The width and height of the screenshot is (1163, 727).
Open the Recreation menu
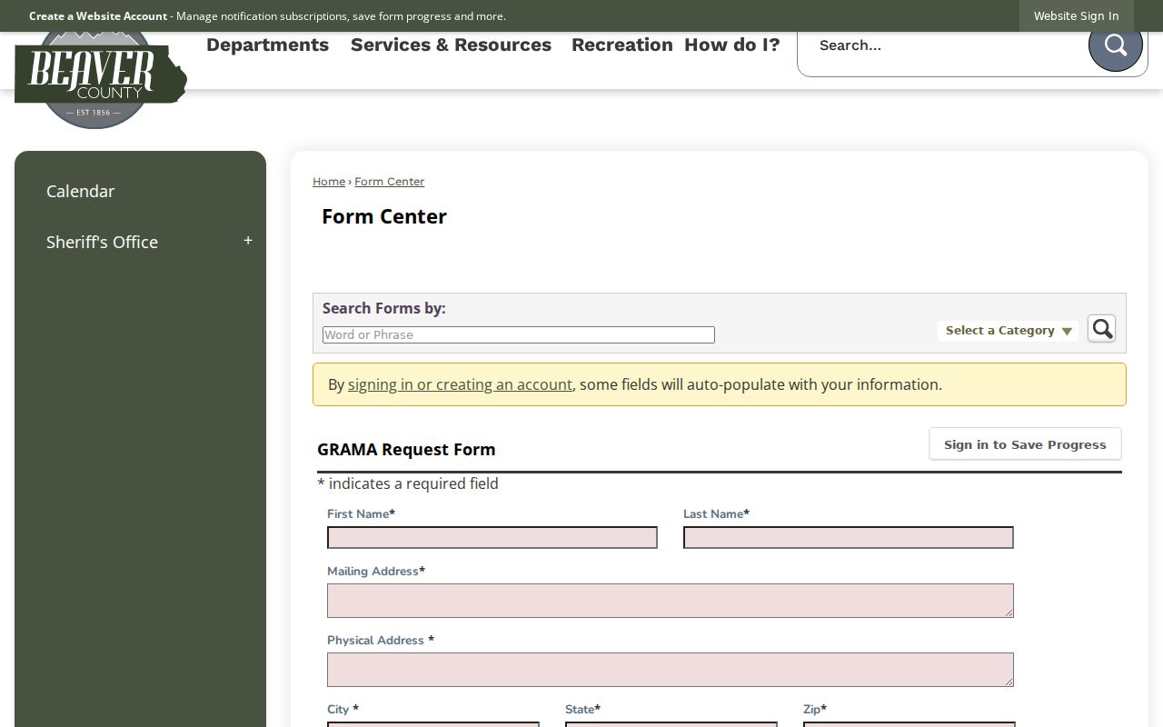[x=621, y=45]
